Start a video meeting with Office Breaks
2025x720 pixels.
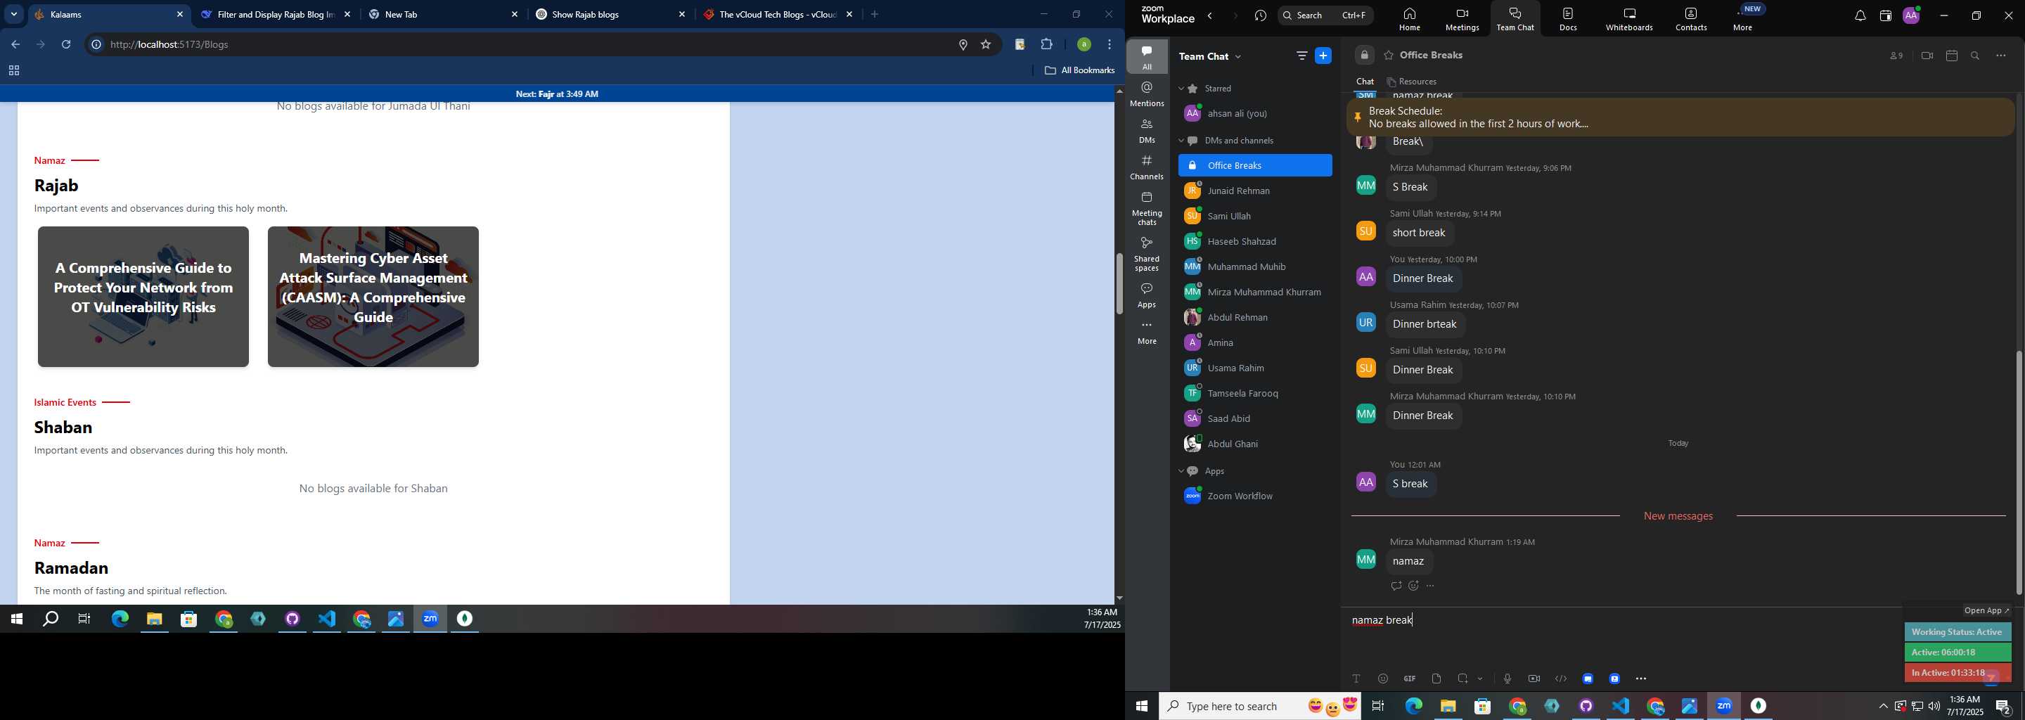(x=1927, y=56)
